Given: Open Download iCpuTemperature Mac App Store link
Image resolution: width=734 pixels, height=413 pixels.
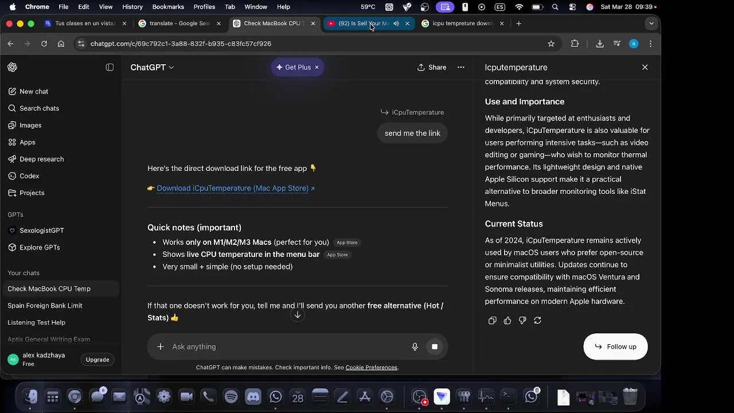Looking at the screenshot, I should [x=236, y=188].
